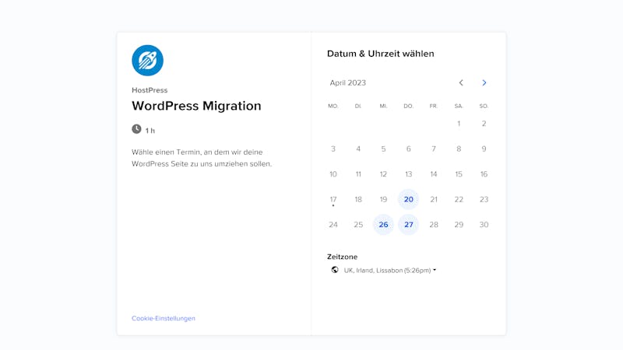The width and height of the screenshot is (623, 350).
Task: Click date 4 in the calendar
Action: (x=358, y=149)
